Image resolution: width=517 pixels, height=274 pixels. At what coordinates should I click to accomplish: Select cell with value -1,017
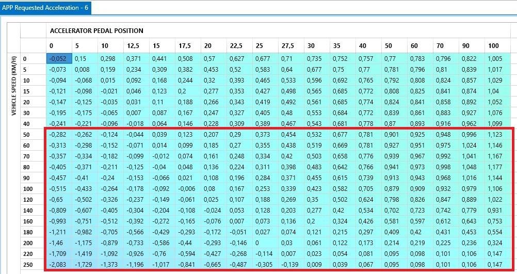tap(162, 264)
